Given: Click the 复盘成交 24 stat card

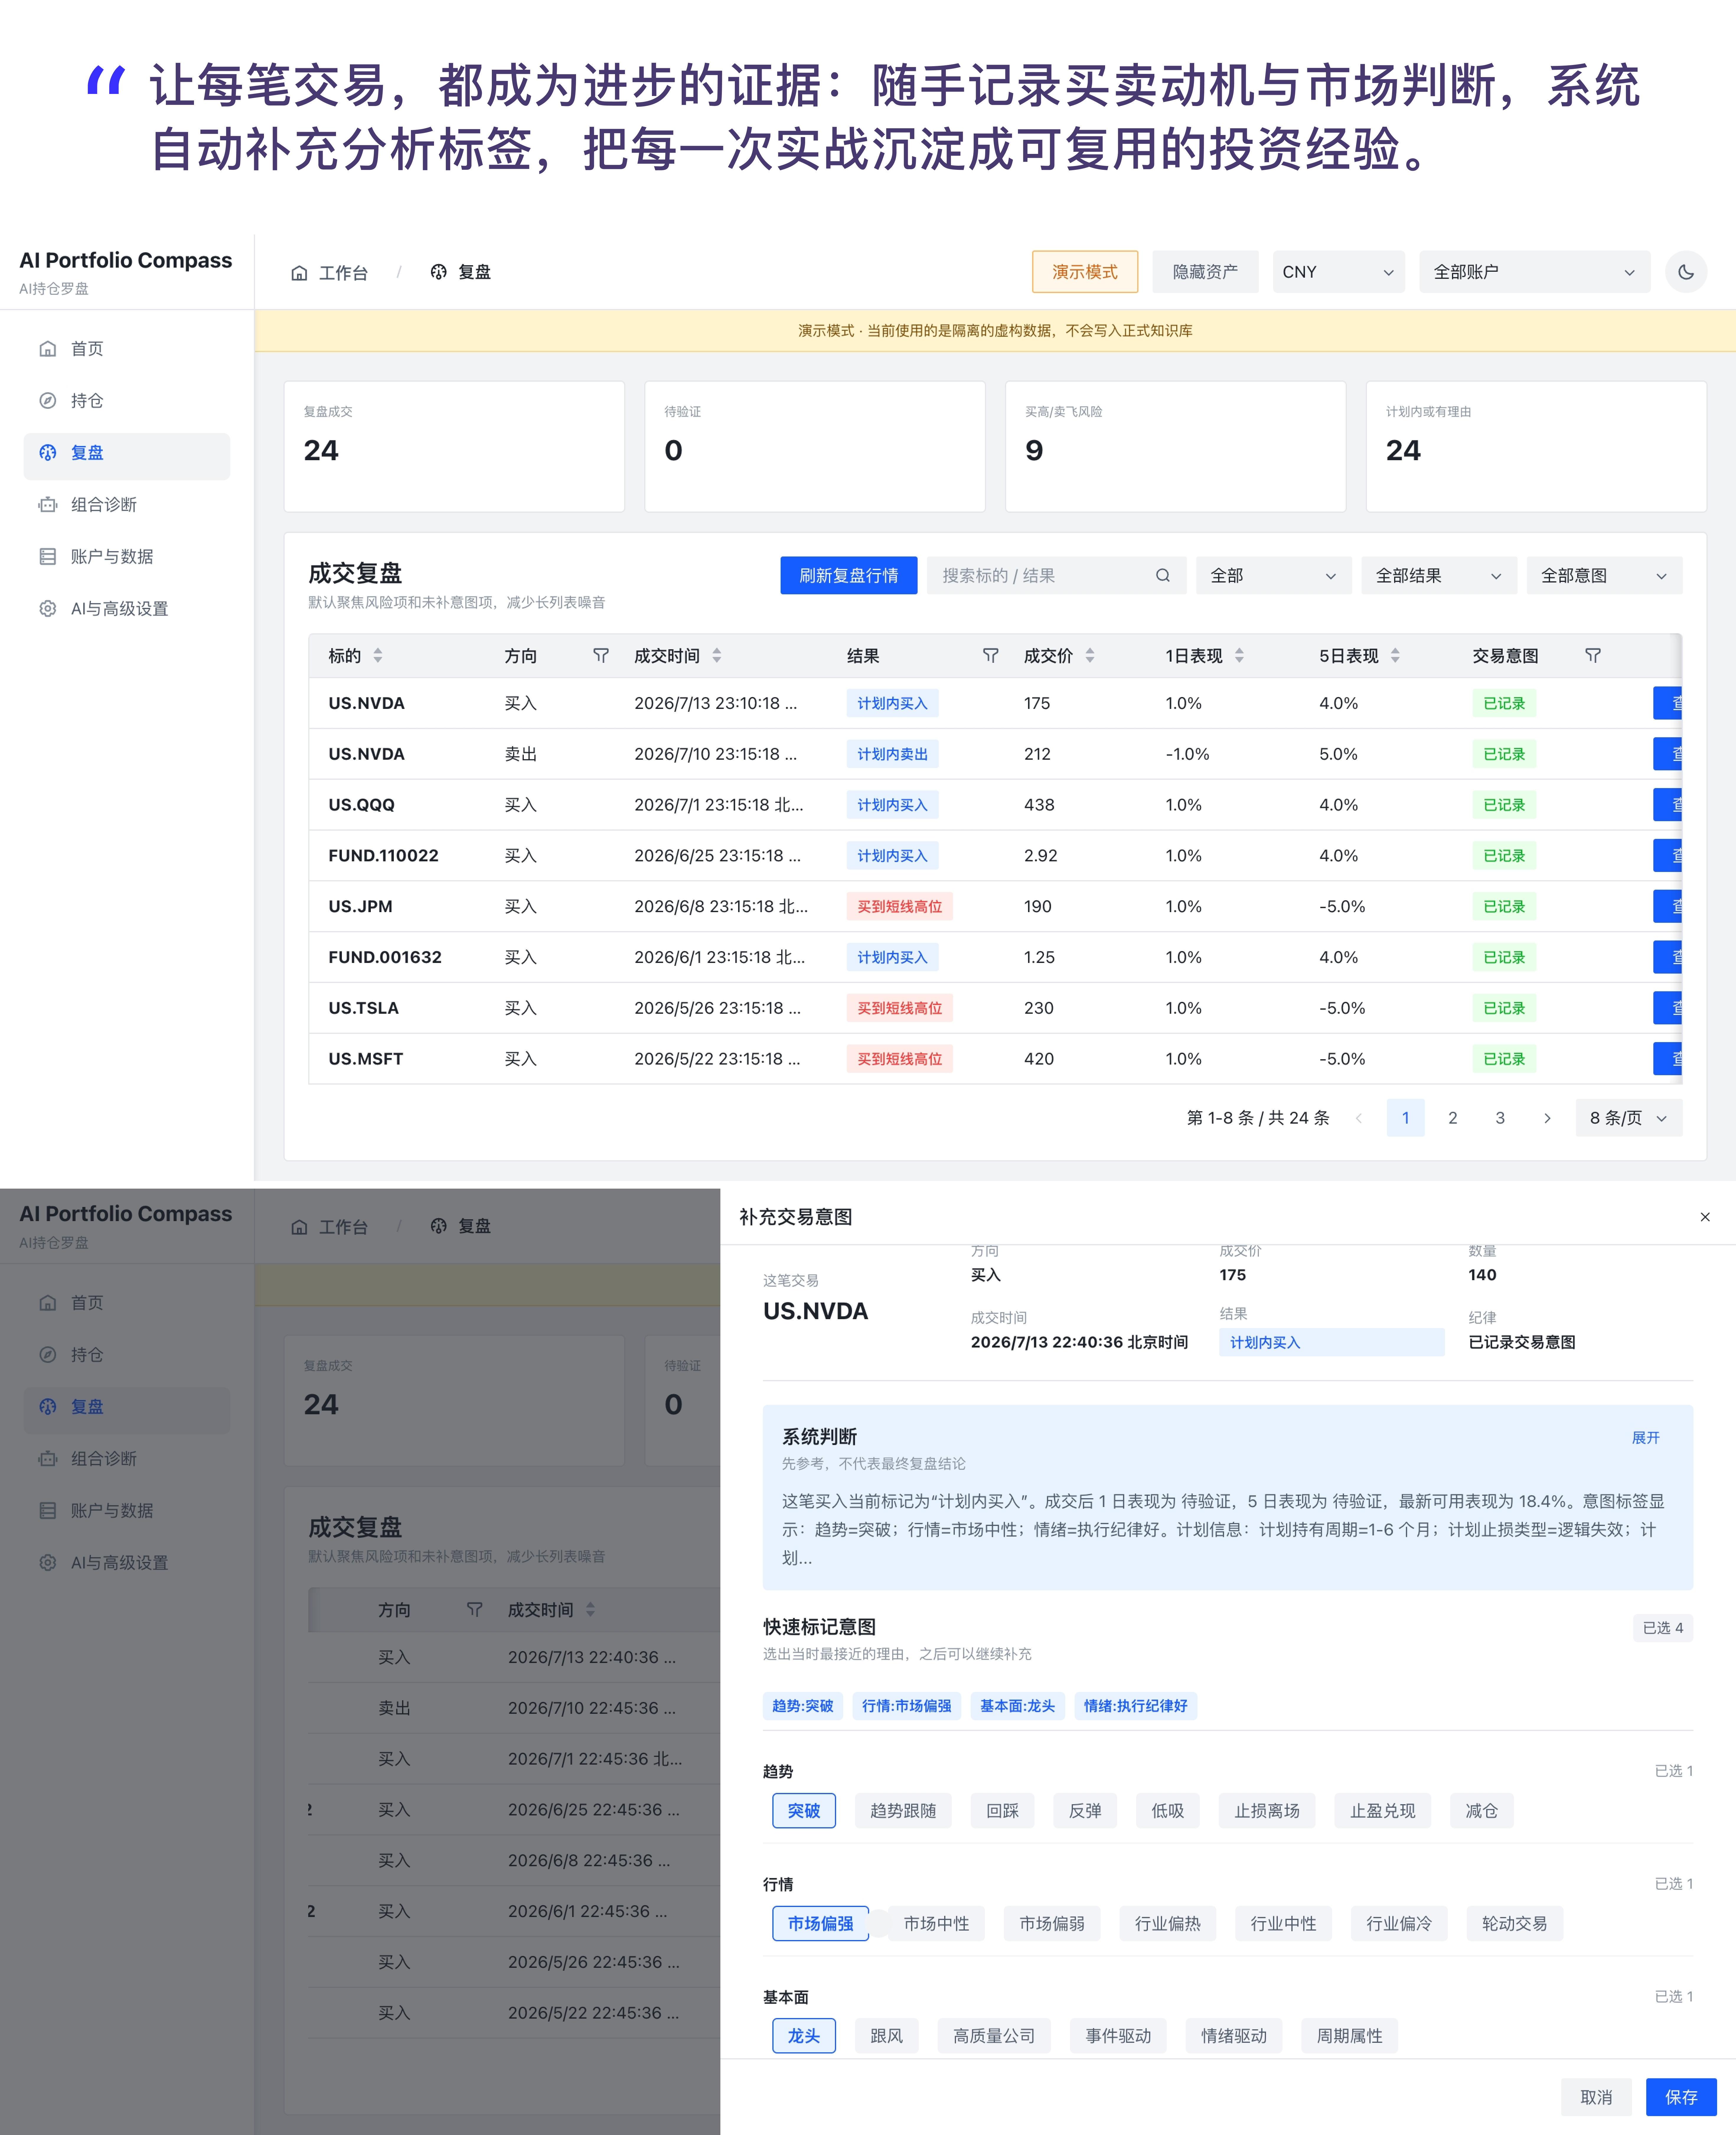Looking at the screenshot, I should point(454,446).
